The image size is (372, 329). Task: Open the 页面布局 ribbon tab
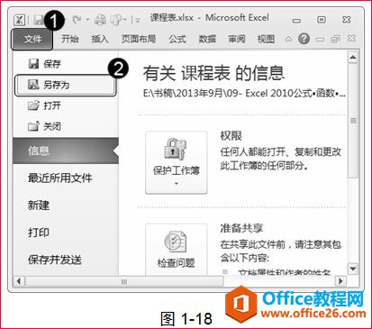click(139, 39)
